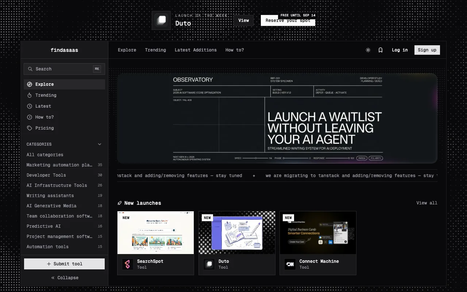Toggle the light/dark theme sun icon

click(x=368, y=50)
